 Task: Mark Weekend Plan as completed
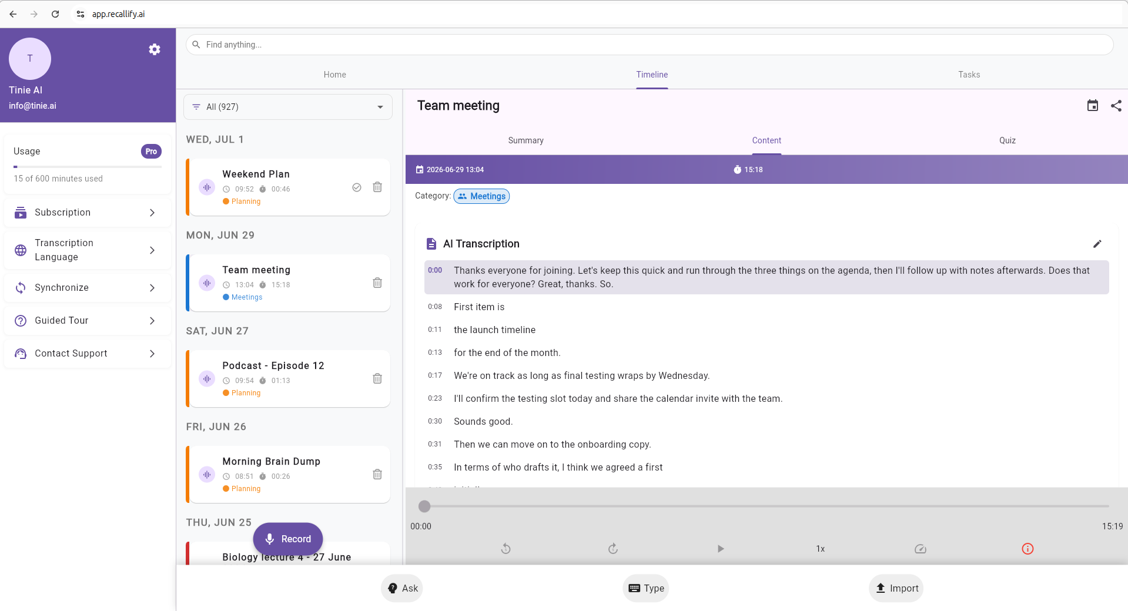click(x=357, y=187)
